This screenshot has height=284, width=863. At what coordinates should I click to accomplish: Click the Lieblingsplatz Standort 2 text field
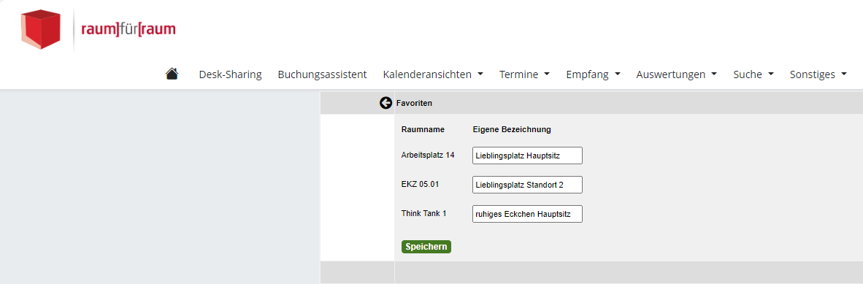[x=527, y=185]
